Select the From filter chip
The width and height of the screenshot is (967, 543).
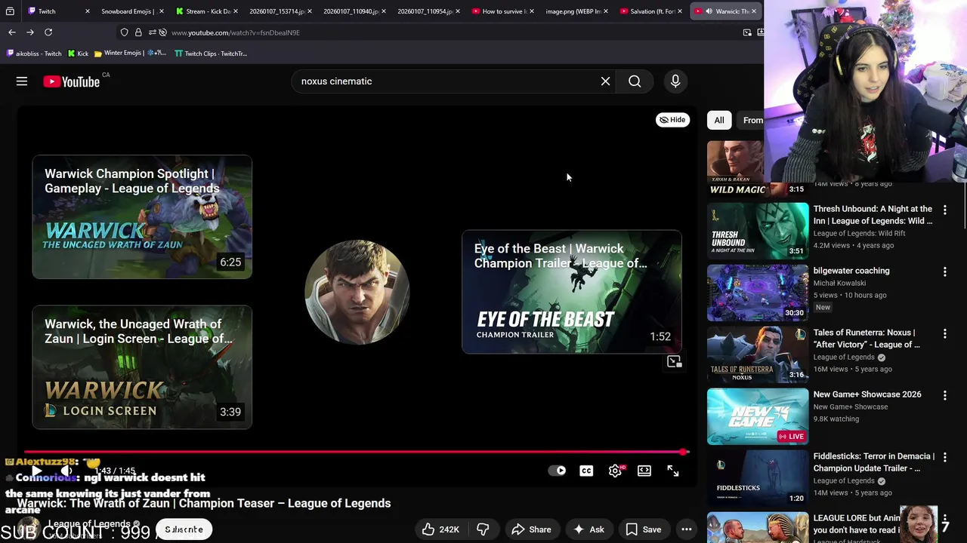click(x=752, y=120)
